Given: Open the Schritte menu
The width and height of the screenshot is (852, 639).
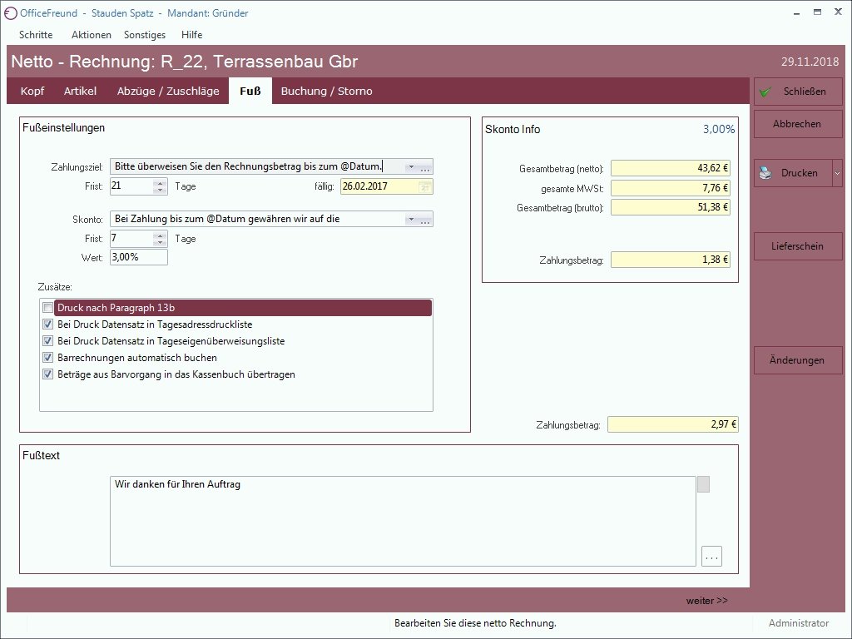Looking at the screenshot, I should click(x=36, y=35).
